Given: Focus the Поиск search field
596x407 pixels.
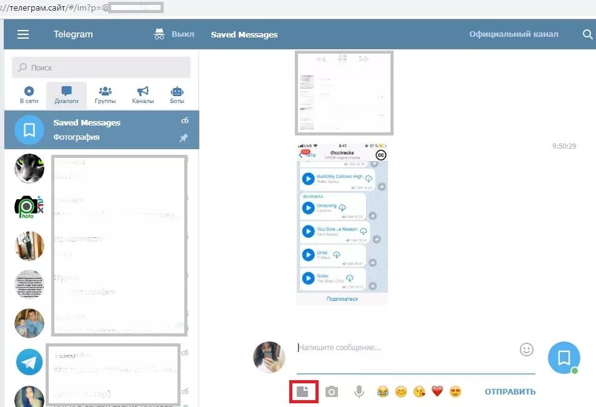Looking at the screenshot, I should point(101,67).
